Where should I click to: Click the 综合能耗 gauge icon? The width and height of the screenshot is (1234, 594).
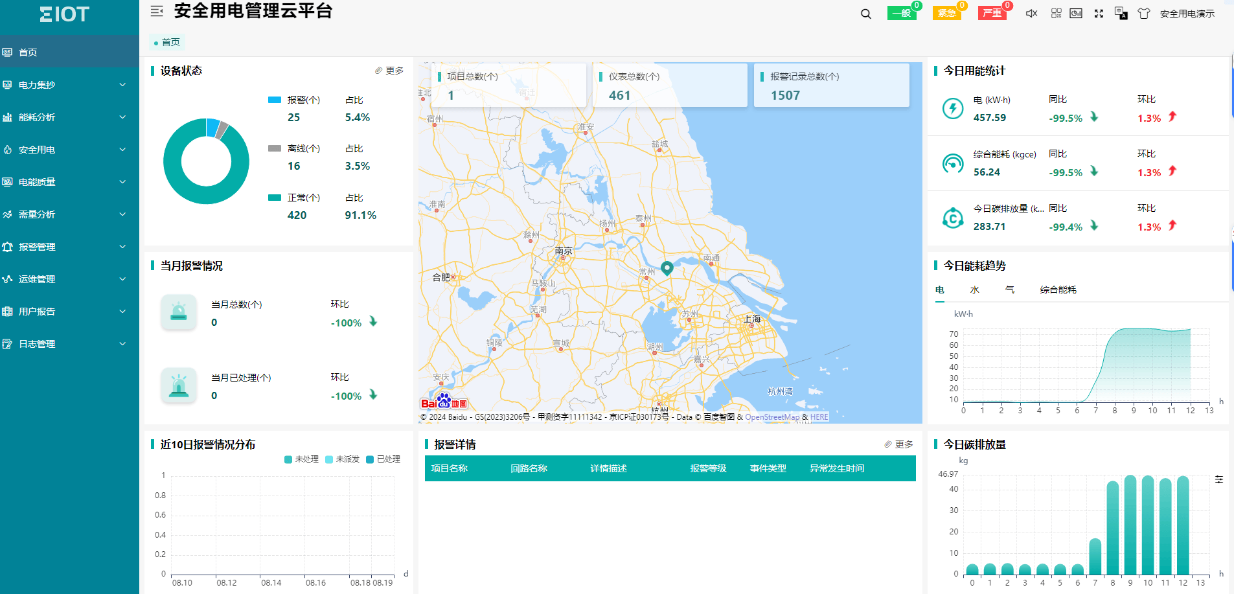(x=953, y=163)
